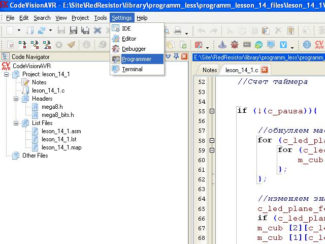The height and width of the screenshot is (244, 325).
Task: Pin the Code Navigator panel
Action: point(176,56)
